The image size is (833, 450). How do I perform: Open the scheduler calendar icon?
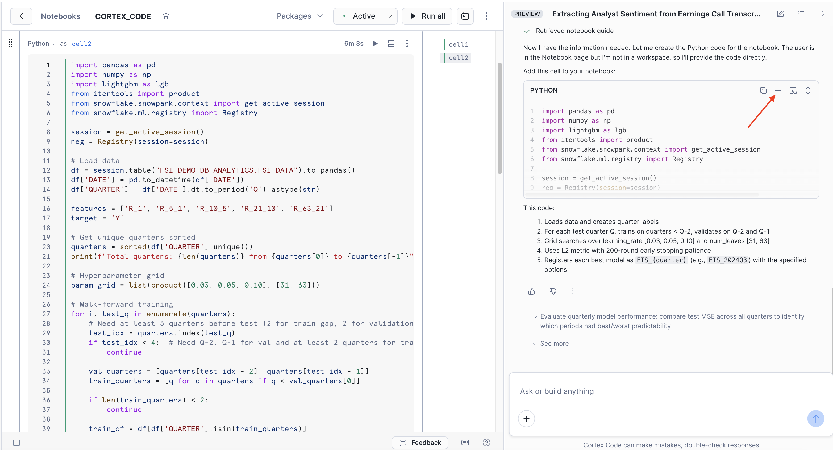(465, 16)
